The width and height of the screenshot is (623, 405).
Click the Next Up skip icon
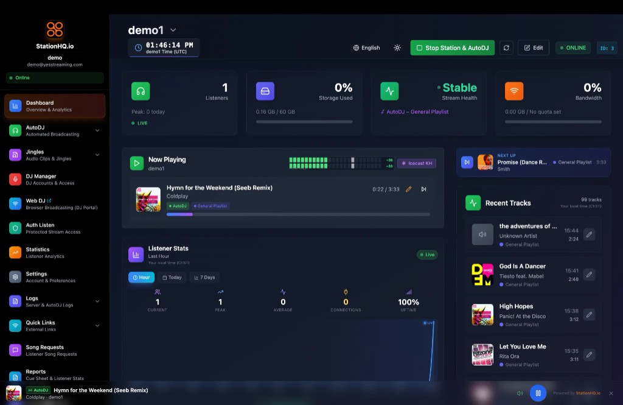[x=467, y=162]
